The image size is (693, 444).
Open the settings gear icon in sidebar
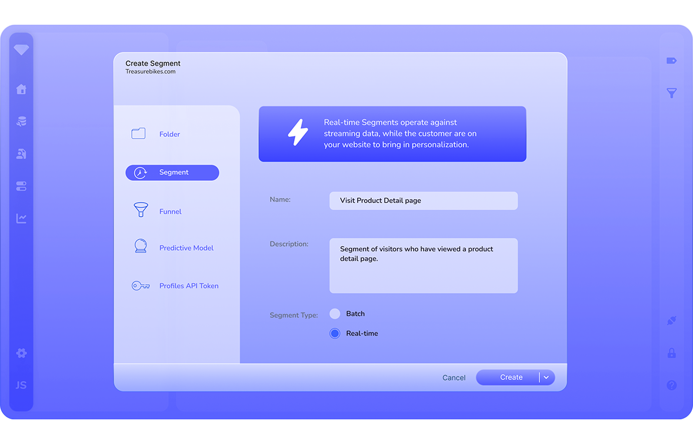click(x=21, y=353)
